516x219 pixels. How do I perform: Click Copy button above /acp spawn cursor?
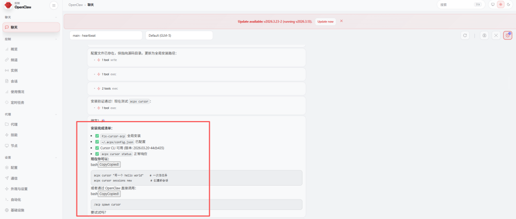(x=109, y=194)
